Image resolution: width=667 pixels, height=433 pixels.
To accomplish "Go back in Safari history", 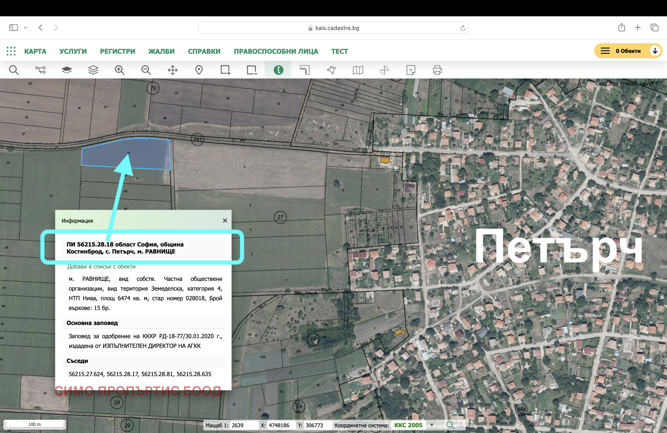I will click(x=40, y=28).
